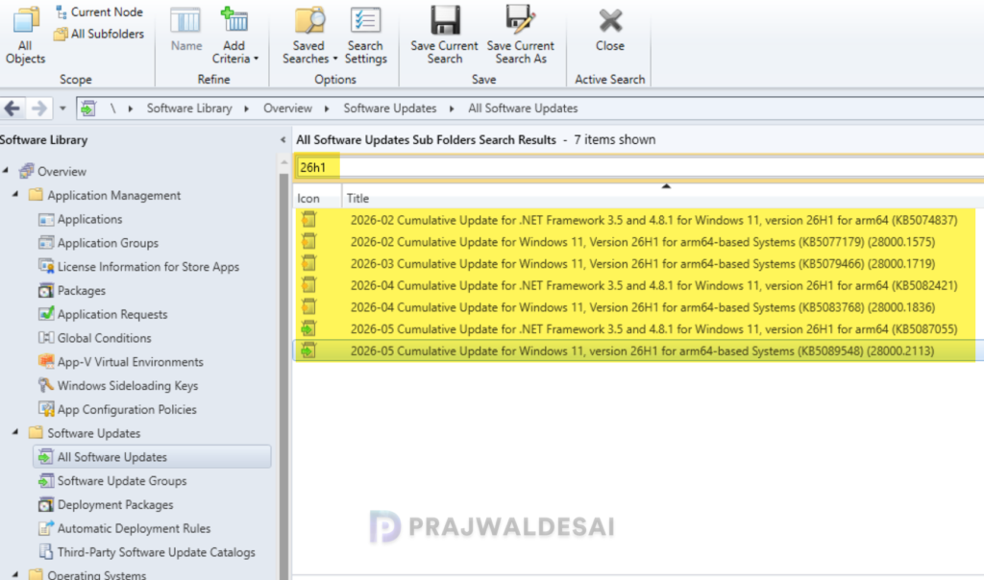Click the Name refine button
Screen dimensions: 984x580
pos(185,30)
